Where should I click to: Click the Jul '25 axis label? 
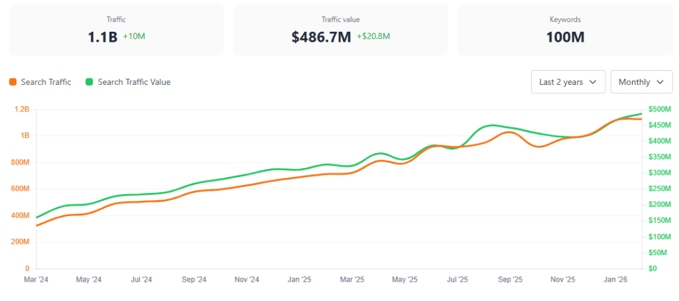click(458, 280)
